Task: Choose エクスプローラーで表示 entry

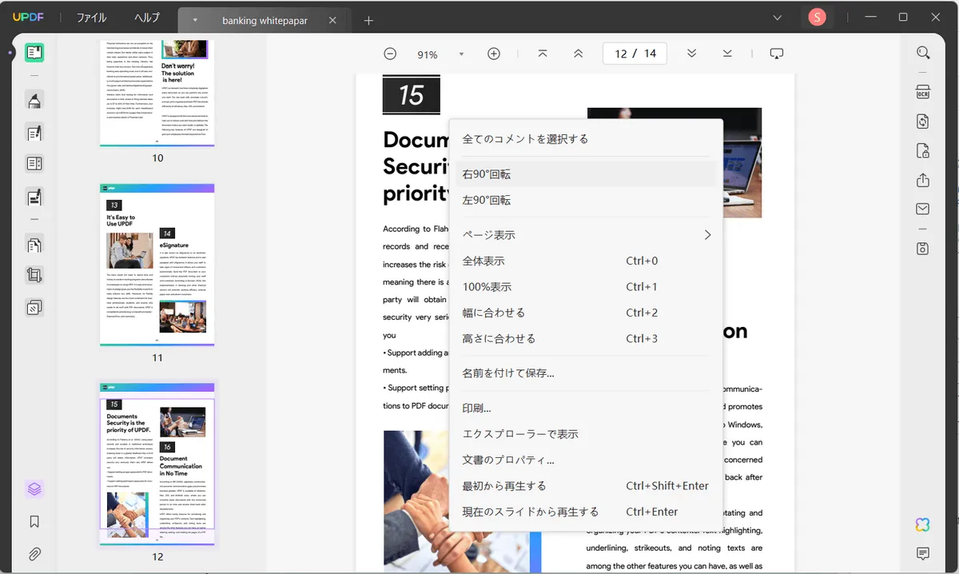Action: click(x=586, y=434)
